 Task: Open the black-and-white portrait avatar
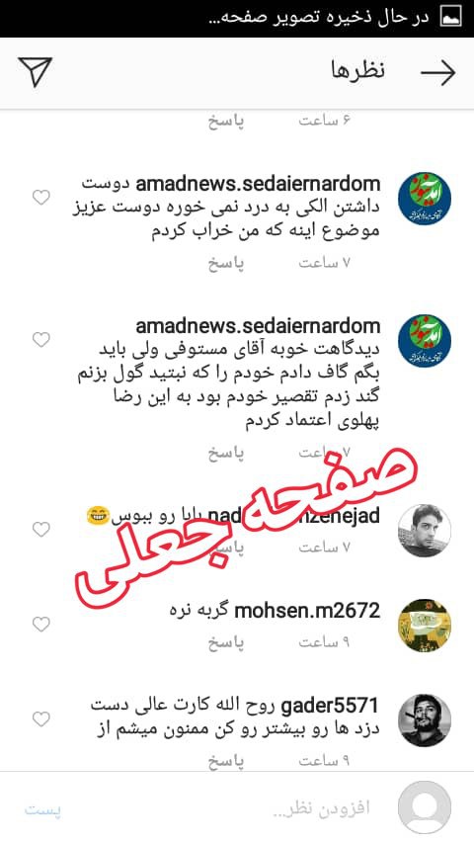tap(425, 531)
